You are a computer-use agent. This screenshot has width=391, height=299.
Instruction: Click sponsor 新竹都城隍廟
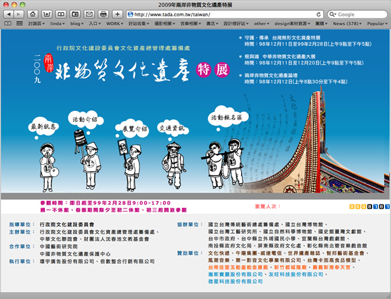click(290, 267)
